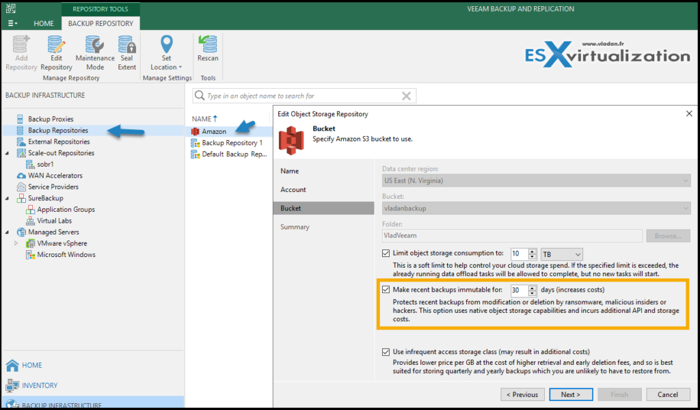Click the Add Repository ribbon icon
This screenshot has height=410, width=700.
pyautogui.click(x=21, y=53)
